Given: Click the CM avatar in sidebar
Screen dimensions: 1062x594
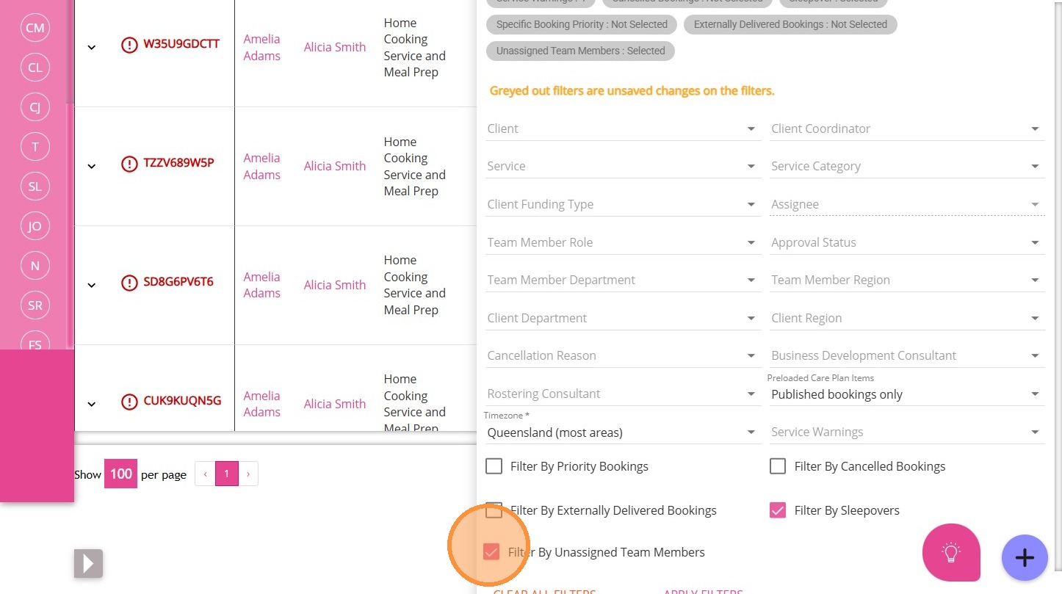Looking at the screenshot, I should 35,28.
